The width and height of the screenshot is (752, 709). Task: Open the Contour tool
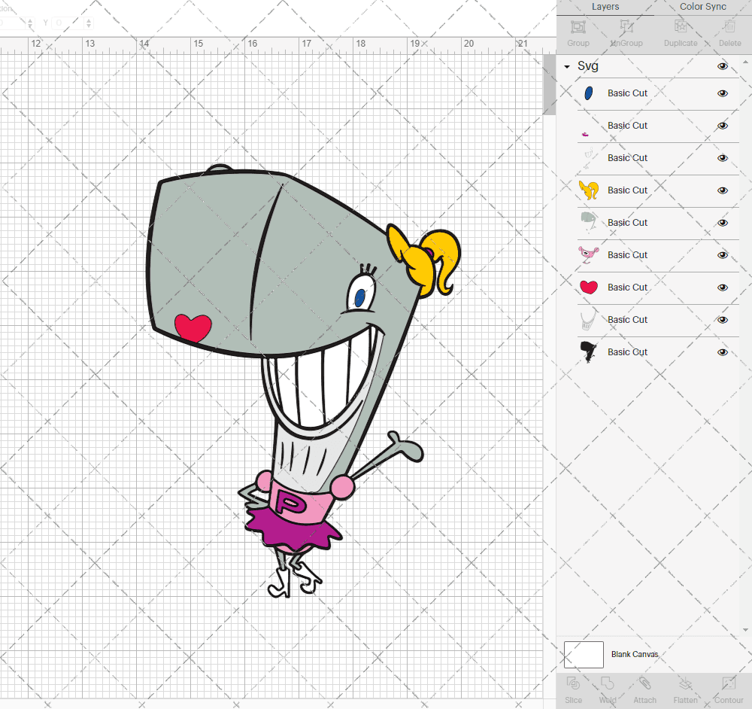[729, 683]
